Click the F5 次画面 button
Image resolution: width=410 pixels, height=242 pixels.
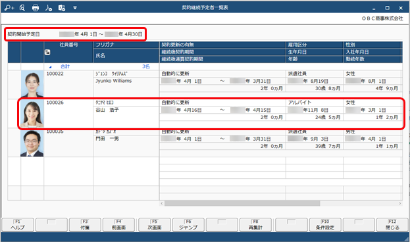[155, 225]
